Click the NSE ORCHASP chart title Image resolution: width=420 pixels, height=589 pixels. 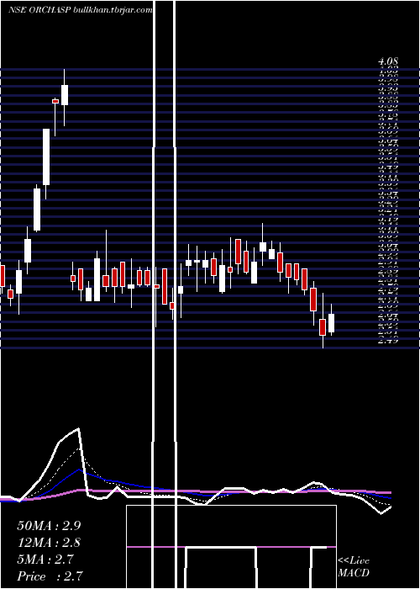click(81, 10)
